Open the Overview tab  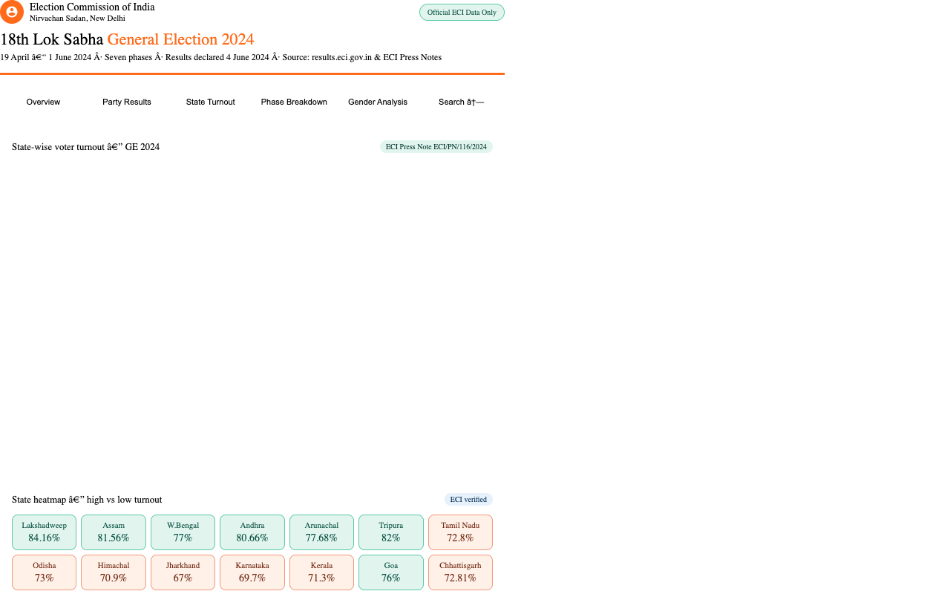click(43, 102)
